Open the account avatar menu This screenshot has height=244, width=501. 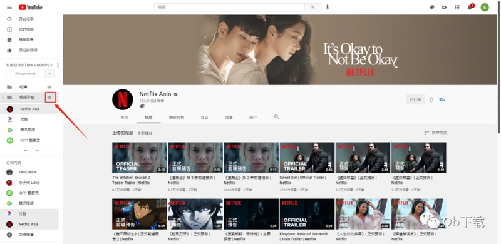(x=485, y=8)
